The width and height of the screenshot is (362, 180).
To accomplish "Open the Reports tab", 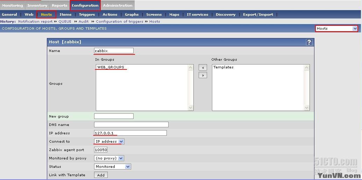I will pos(59,5).
